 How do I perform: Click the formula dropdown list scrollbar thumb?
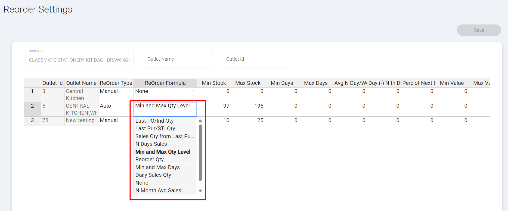[200, 152]
